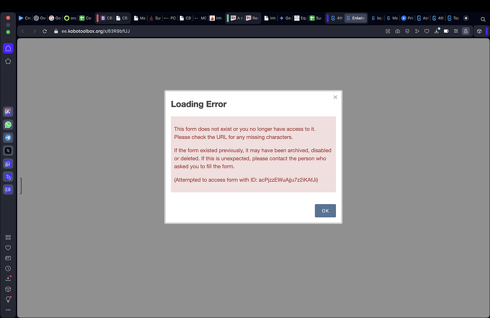
Task: Add page to bookmarks with heart icon
Action: click(x=426, y=31)
